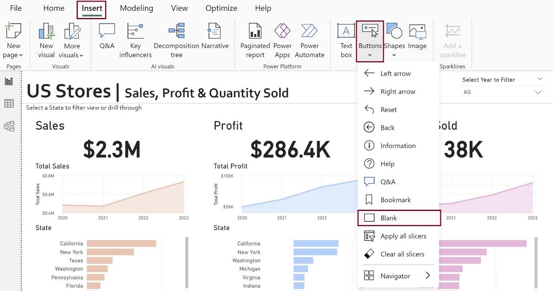553x291 pixels.
Task: Click the $286.4K Profit card value
Action: pyautogui.click(x=290, y=149)
